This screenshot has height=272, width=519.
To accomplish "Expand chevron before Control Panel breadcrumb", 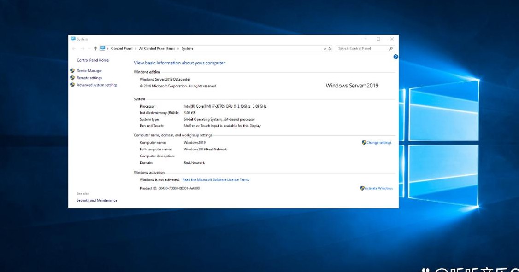I will pos(107,49).
